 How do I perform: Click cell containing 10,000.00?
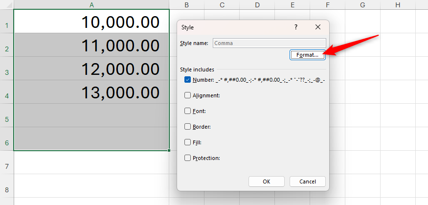click(91, 22)
